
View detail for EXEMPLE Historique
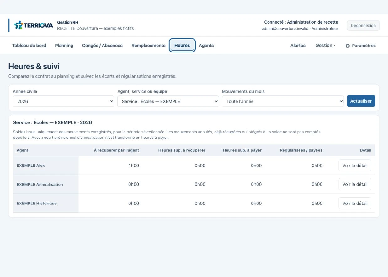pos(355,203)
